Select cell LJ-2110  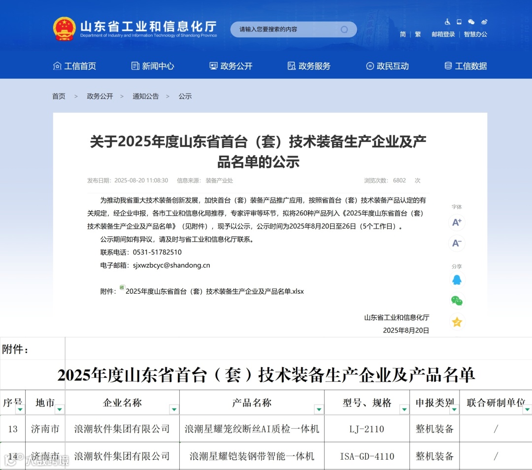point(367,429)
